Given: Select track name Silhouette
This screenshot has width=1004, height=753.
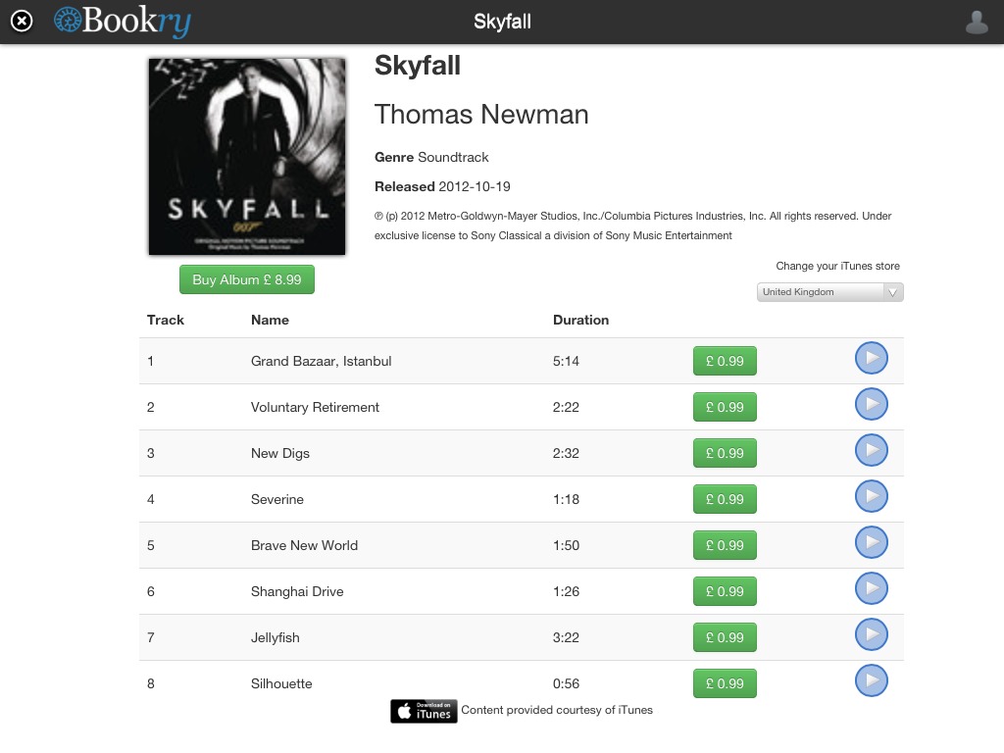Looking at the screenshot, I should (281, 683).
